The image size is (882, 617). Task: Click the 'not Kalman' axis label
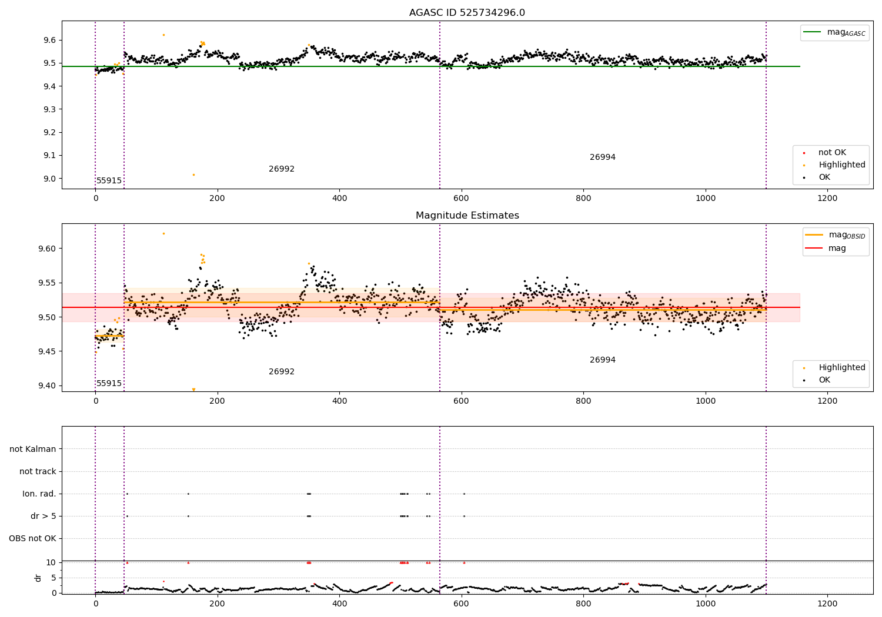pos(33,449)
